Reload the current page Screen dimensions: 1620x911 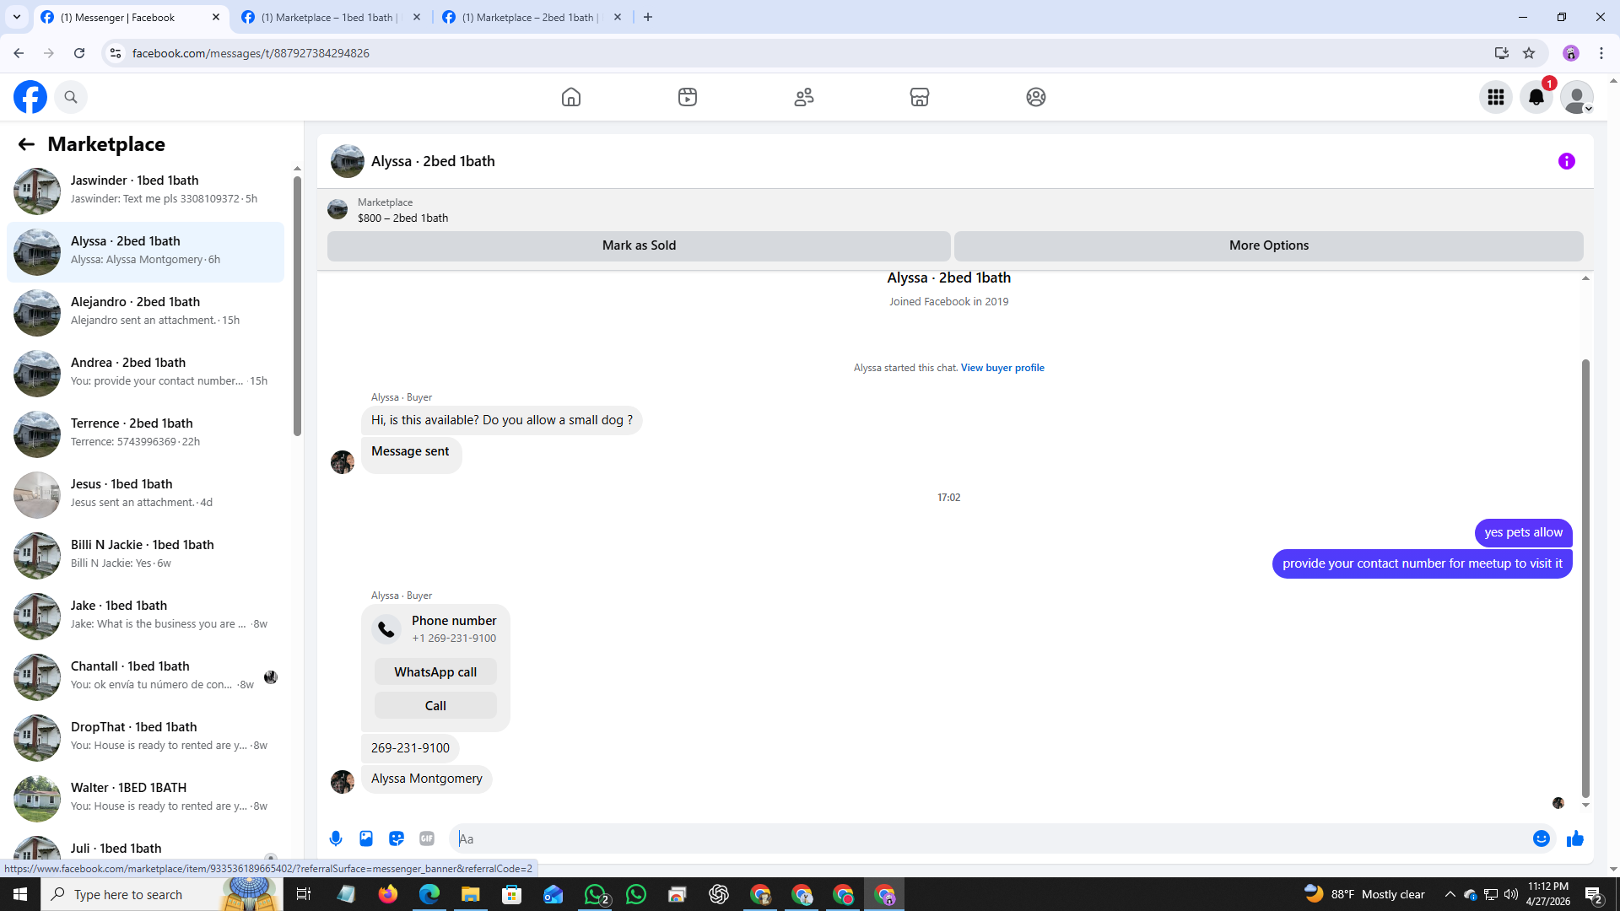[79, 53]
